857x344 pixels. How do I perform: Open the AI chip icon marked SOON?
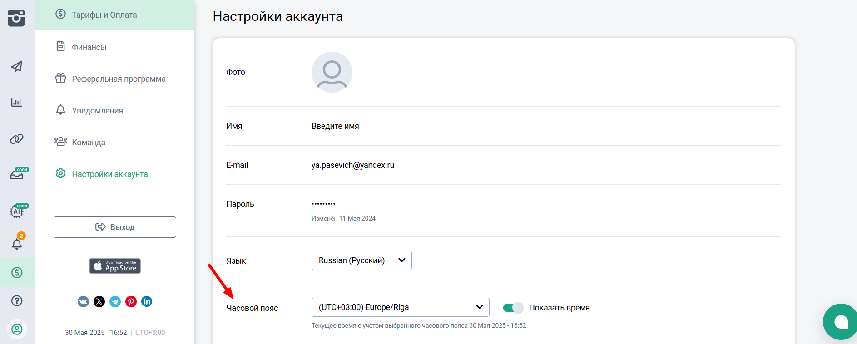(x=17, y=211)
